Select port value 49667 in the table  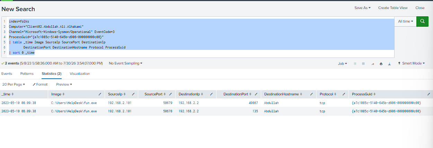coord(253,103)
